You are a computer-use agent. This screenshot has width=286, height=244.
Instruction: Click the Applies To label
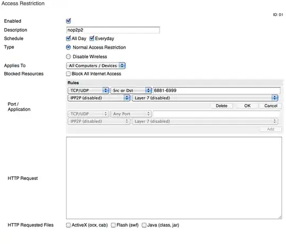coord(15,66)
